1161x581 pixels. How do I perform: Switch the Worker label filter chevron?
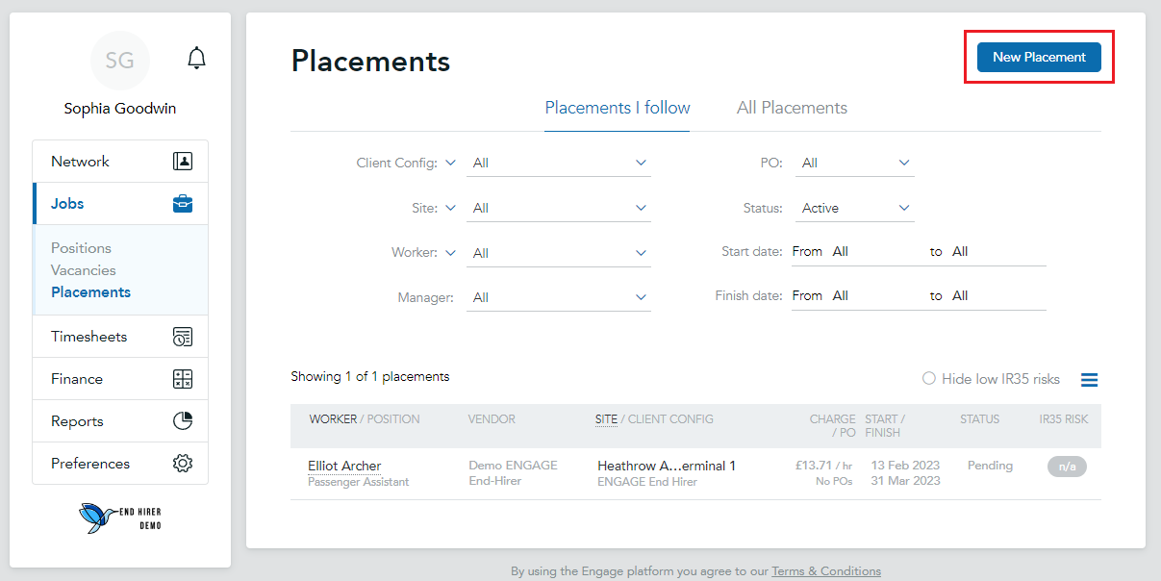[x=449, y=253]
